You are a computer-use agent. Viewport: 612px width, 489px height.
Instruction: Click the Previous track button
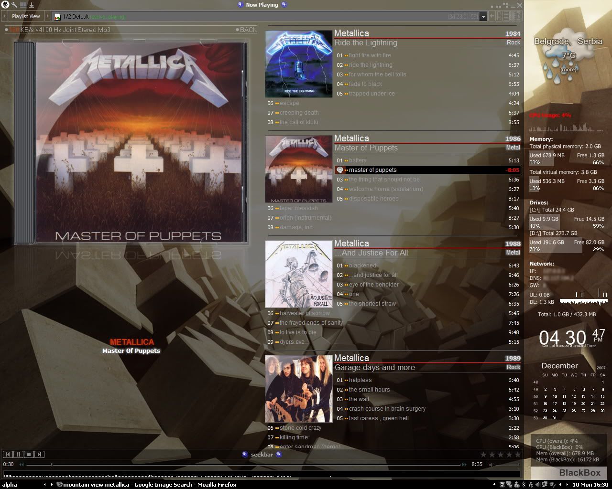tap(8, 454)
